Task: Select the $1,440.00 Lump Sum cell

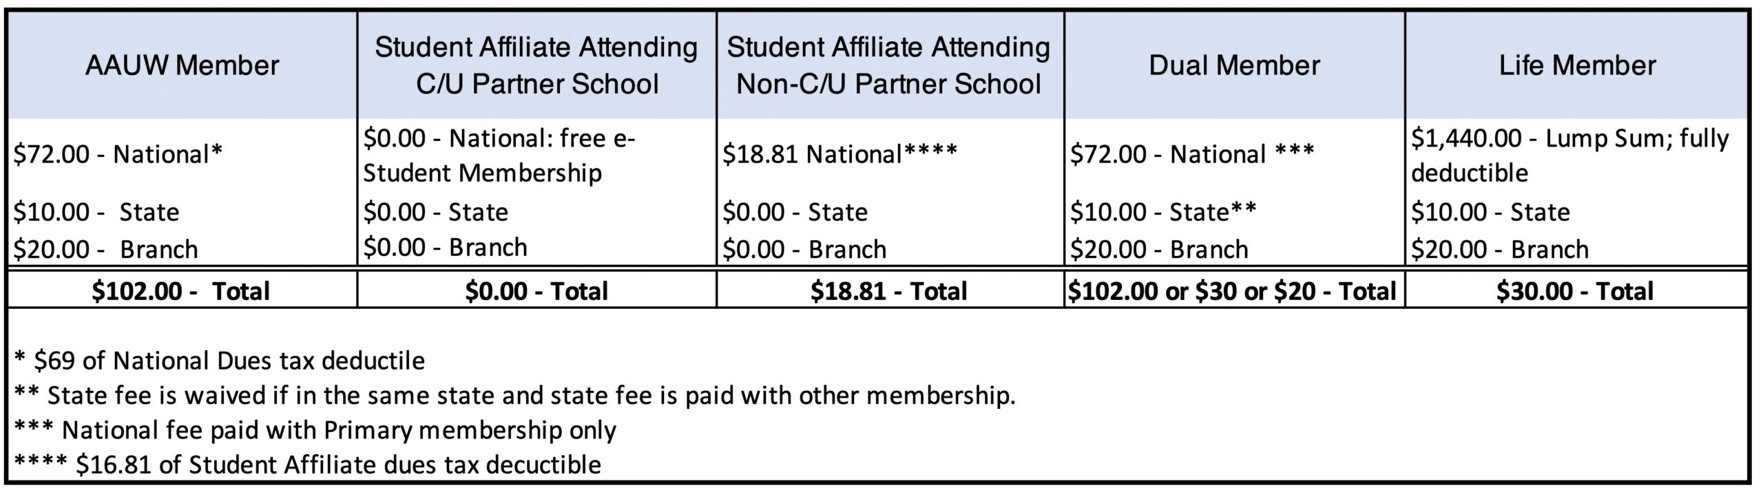Action: tap(1570, 156)
